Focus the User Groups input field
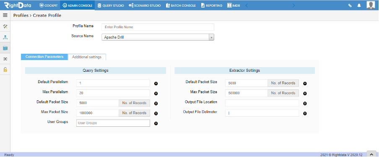Screen dimensions: 379x157 (x=113, y=123)
